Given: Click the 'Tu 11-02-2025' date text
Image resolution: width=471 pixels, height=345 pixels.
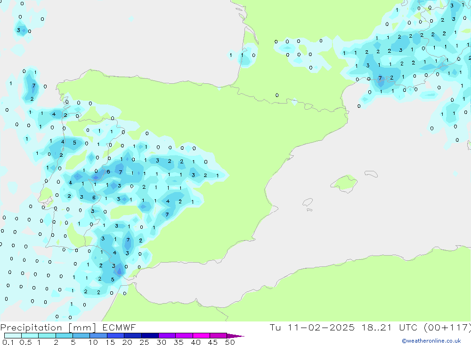Looking at the screenshot, I should click(312, 327).
